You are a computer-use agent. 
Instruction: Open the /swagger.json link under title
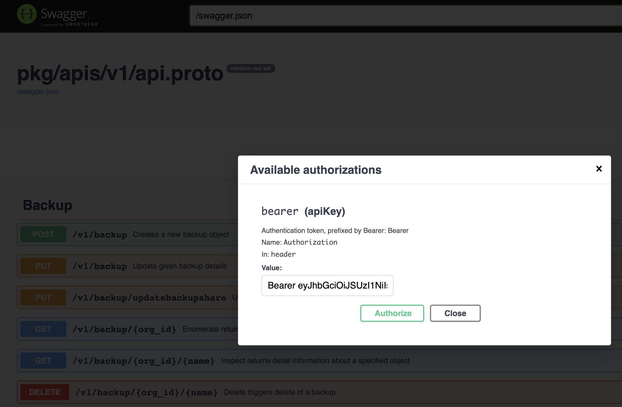[38, 91]
